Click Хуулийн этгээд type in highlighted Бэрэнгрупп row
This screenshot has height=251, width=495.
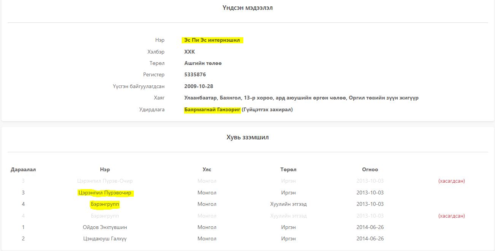pos(288,204)
